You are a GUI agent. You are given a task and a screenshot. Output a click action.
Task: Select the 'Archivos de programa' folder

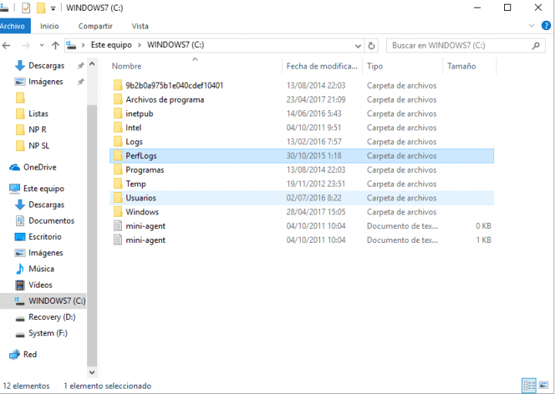pos(302,99)
